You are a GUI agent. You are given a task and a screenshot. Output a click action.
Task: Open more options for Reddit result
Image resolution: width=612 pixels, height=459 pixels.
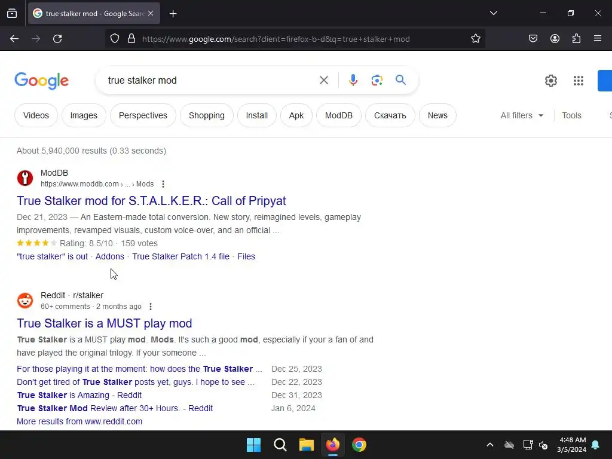pos(151,307)
